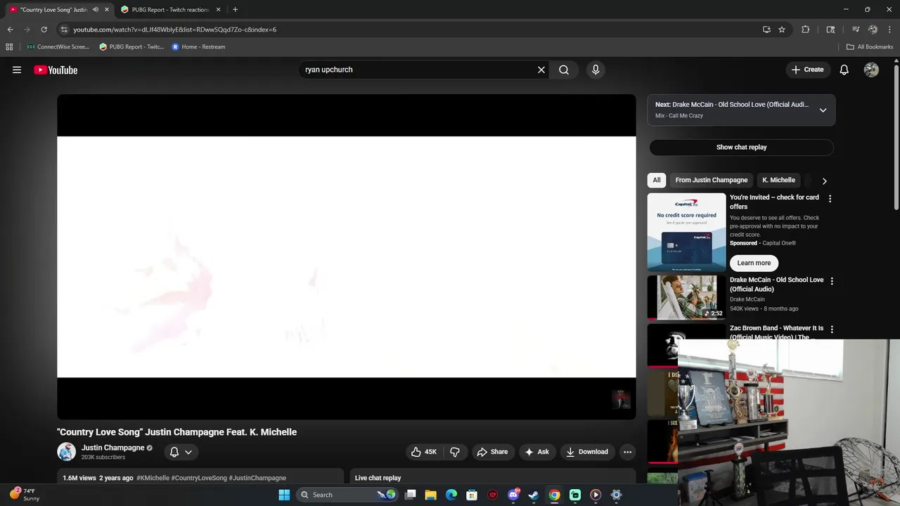Open Chrome extensions puzzle icon
Viewport: 900px width, 506px height.
(806, 30)
